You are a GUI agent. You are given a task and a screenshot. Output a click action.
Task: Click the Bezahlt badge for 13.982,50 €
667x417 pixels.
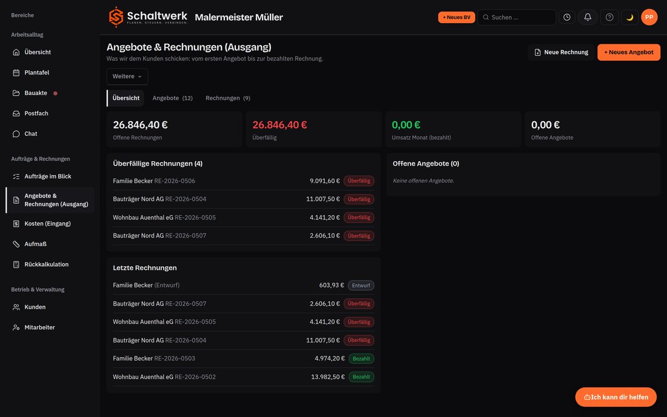pyautogui.click(x=361, y=377)
